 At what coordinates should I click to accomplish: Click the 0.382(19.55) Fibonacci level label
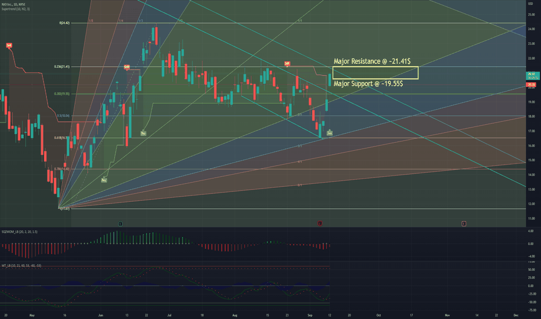62,94
